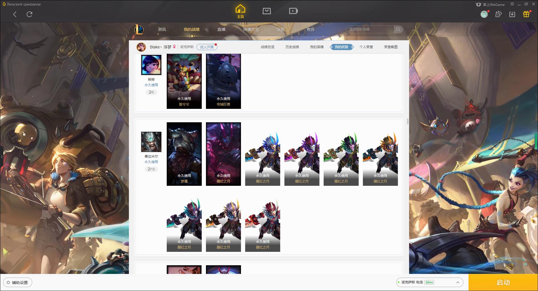Select the purple-horned 腥红之月 chroma
The image size is (538, 291).
coord(302,158)
